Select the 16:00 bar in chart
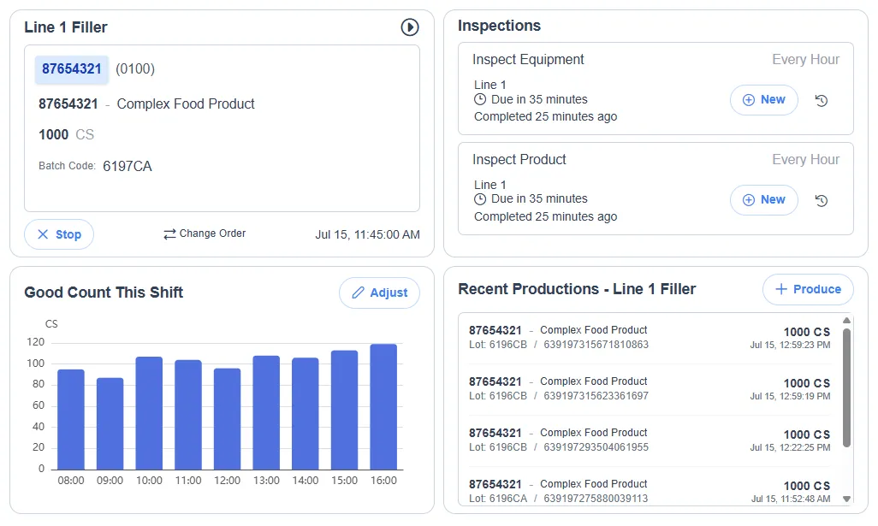Screen dimensions: 878x526 (x=383, y=407)
